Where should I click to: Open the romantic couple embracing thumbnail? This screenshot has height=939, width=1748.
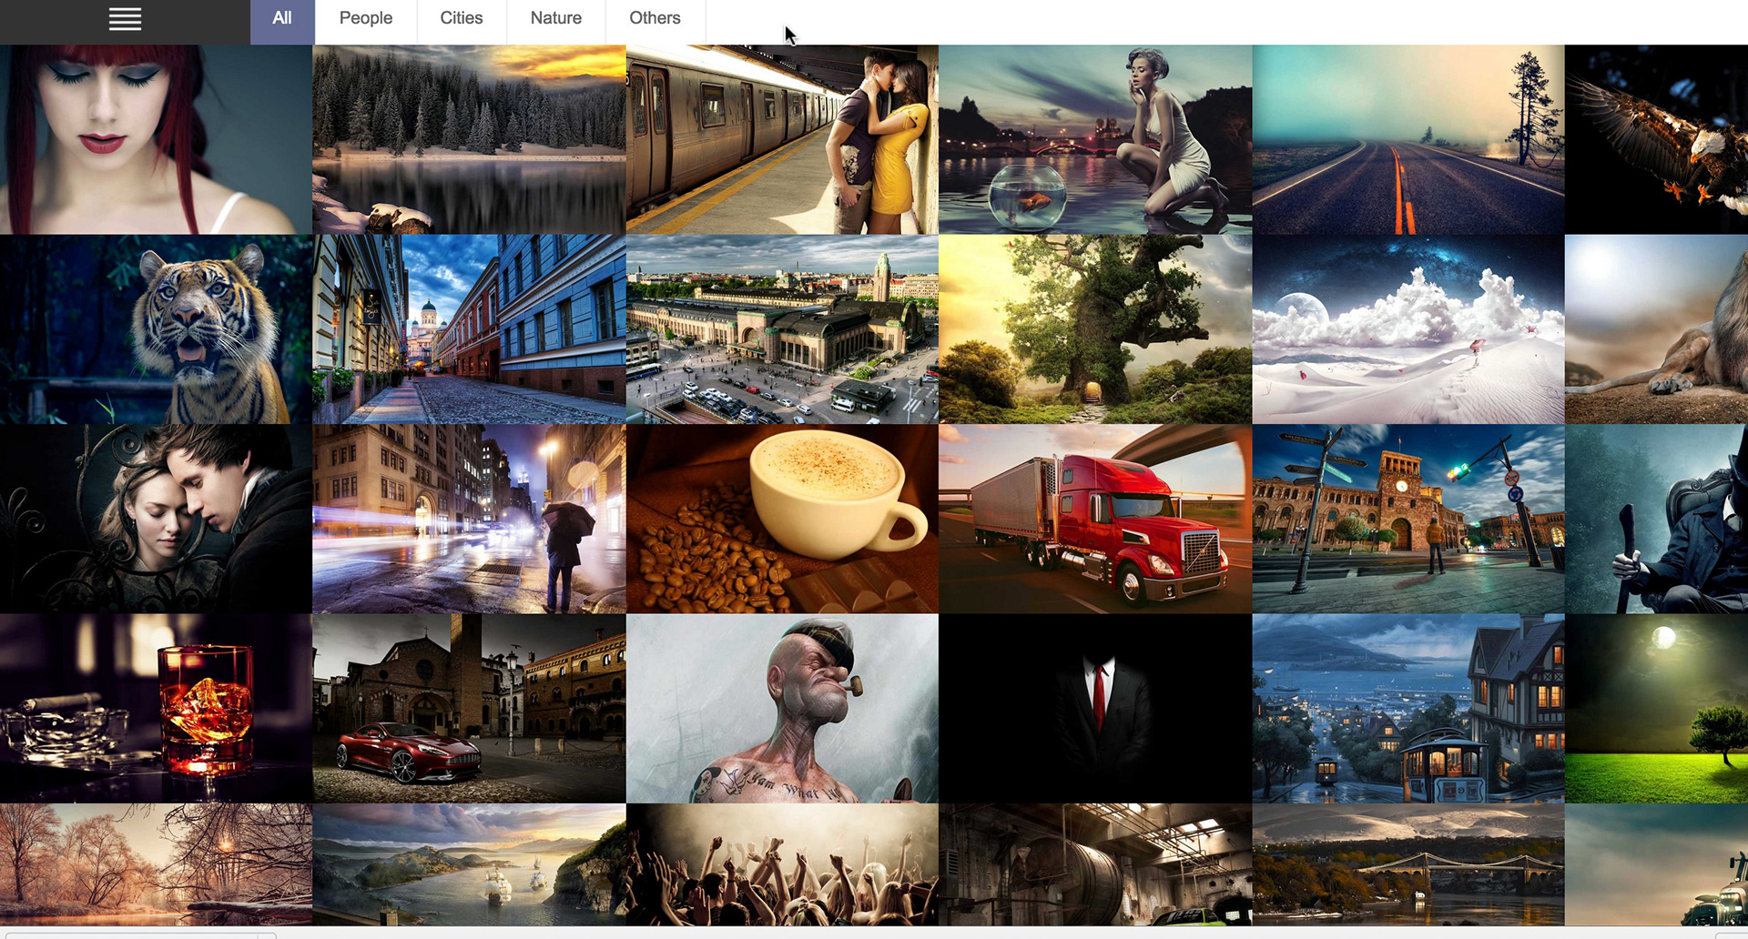coord(156,519)
